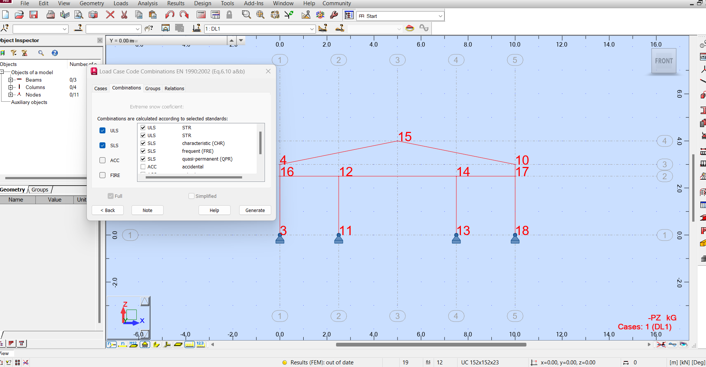Enable the FIRE checkbox
Screen dimensions: 706x367
(x=102, y=175)
